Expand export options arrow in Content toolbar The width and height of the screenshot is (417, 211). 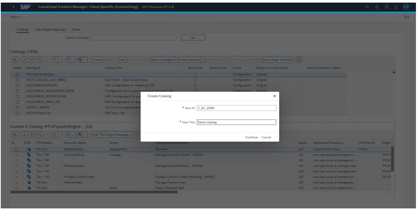[x=85, y=135]
